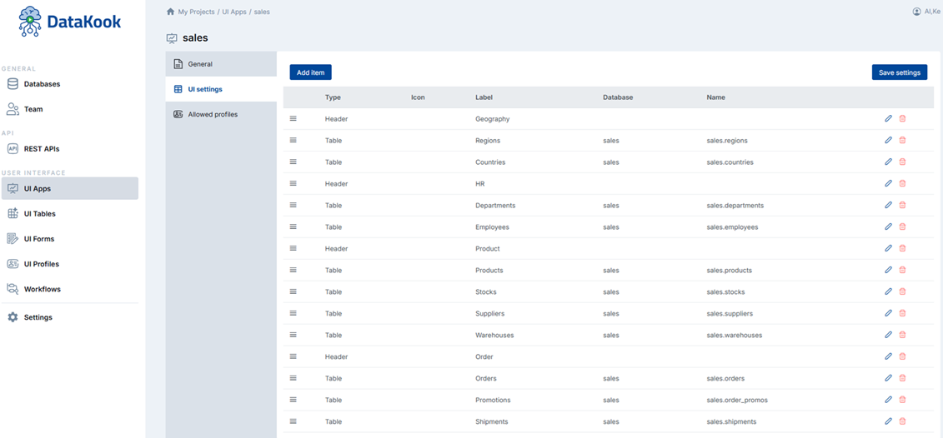Viewport: 943px width, 438px height.
Task: Select UI Apps in the sidebar
Action: tap(70, 188)
